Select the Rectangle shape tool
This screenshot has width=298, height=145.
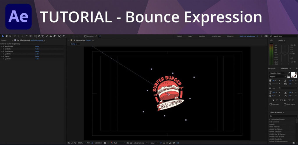coord(35,36)
